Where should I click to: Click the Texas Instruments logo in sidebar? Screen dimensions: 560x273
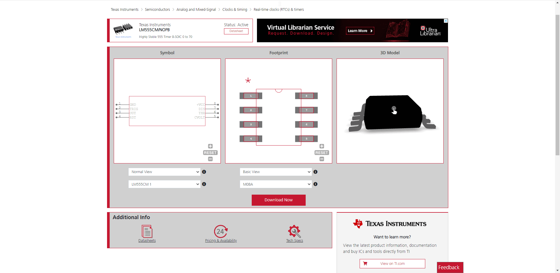[x=390, y=224]
